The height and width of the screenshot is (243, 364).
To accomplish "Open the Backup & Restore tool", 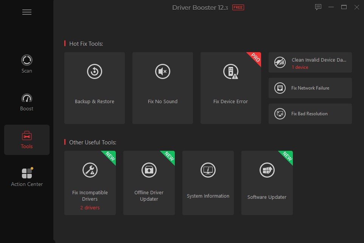I will 94,88.
